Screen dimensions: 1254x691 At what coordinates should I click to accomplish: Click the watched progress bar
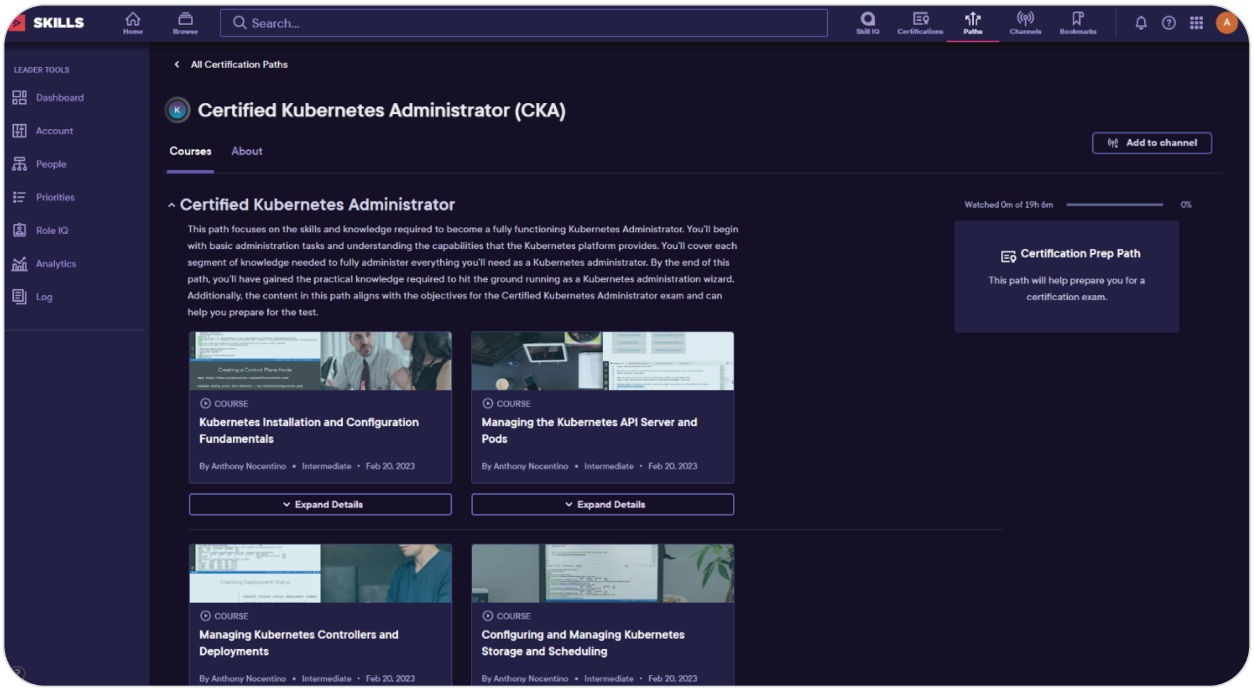coord(1114,205)
